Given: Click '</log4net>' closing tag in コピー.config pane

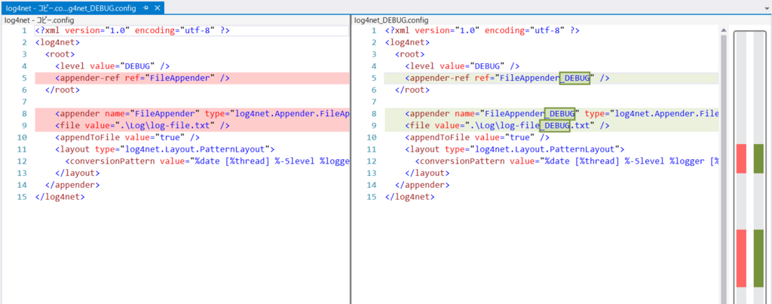Looking at the screenshot, I should coord(60,197).
